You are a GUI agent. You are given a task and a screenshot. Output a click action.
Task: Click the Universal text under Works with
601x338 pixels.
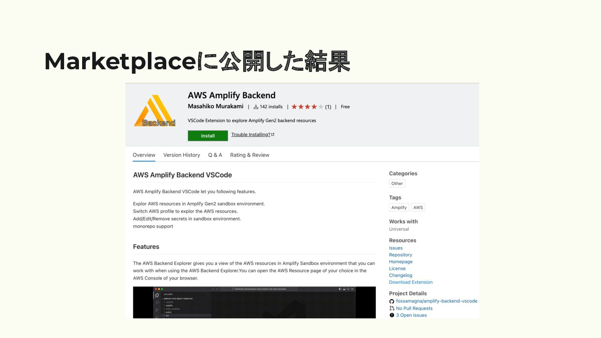coord(399,229)
